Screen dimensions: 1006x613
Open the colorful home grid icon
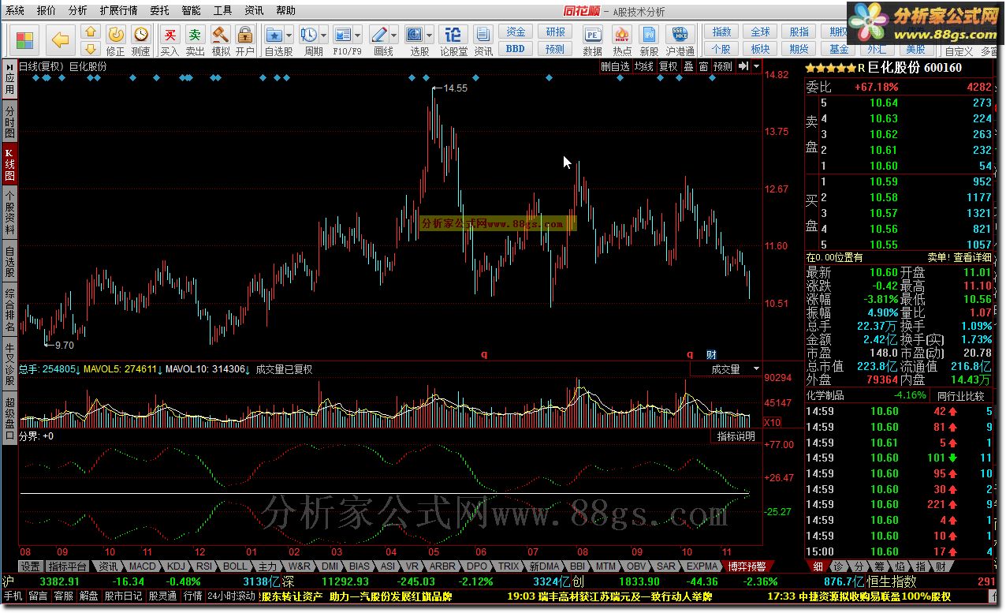pos(25,39)
